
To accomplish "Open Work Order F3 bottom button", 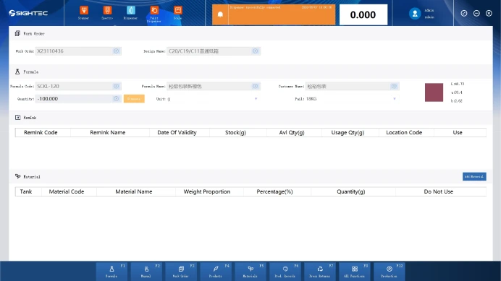I will pos(181,271).
